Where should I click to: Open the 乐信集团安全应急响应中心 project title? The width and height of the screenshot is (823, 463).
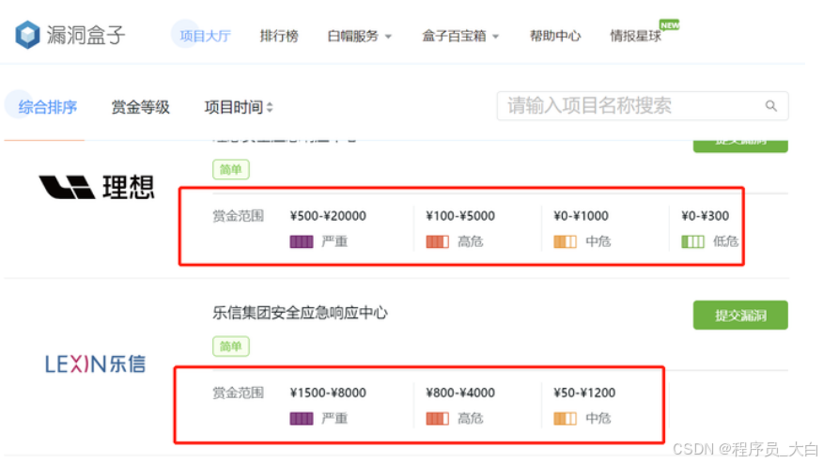coord(301,313)
